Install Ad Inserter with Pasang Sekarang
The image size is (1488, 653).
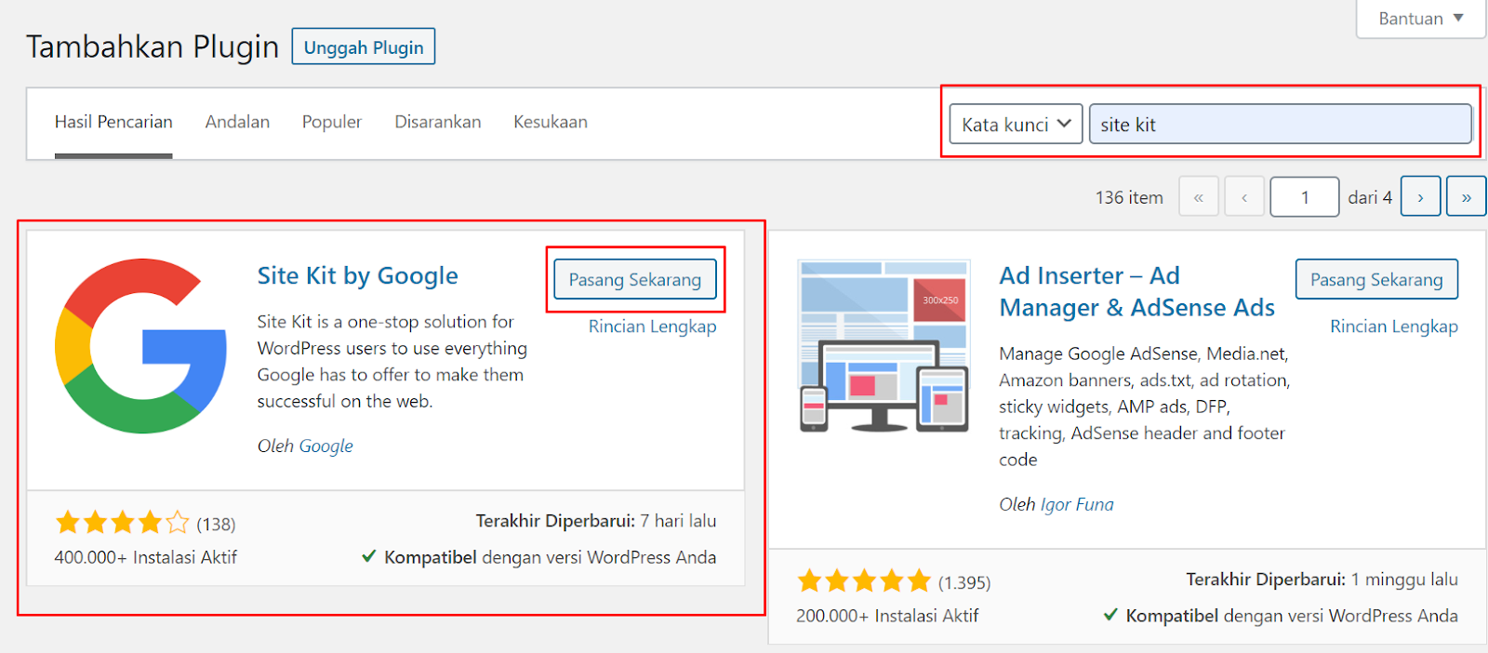click(x=1376, y=279)
